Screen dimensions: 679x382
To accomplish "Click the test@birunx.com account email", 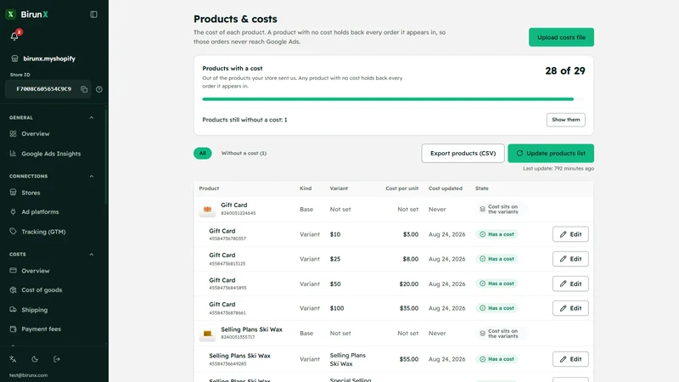I will (29, 375).
